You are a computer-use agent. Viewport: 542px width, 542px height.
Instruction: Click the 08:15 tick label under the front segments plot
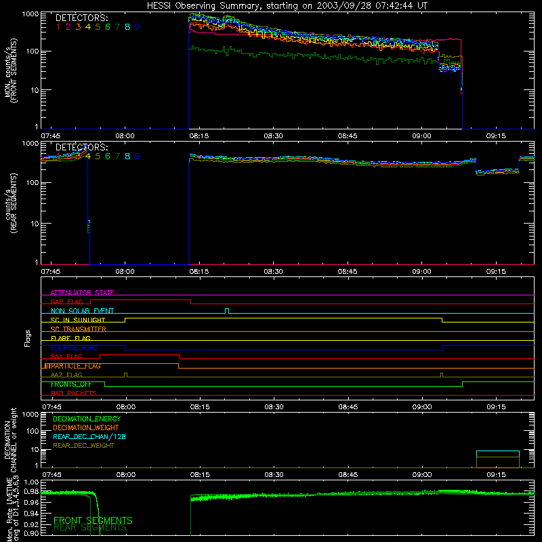199,136
